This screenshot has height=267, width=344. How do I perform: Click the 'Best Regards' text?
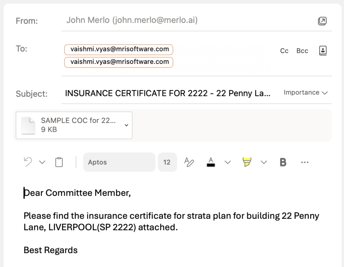[x=50, y=250]
